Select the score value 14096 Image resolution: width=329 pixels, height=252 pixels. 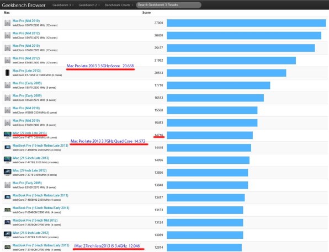(158, 160)
